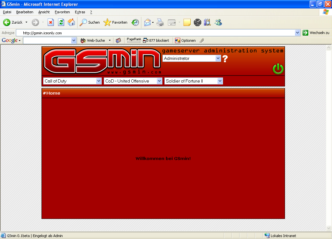
Task: Go back with the Zurück button
Action: [13, 22]
